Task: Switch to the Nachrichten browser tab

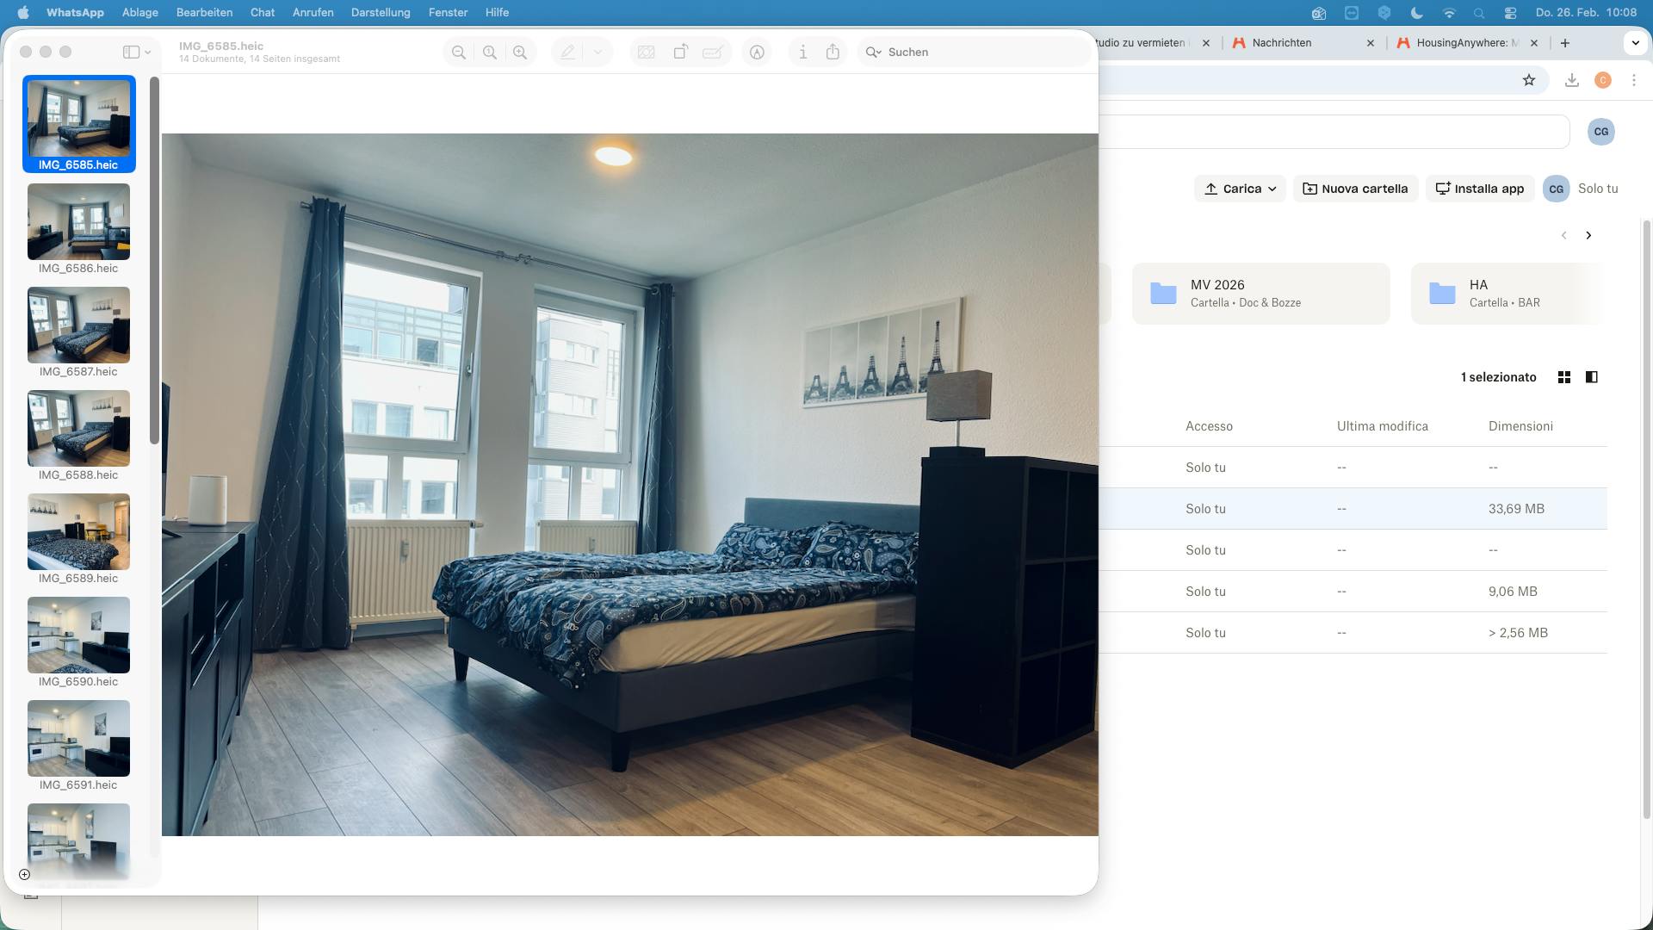Action: 1280,42
